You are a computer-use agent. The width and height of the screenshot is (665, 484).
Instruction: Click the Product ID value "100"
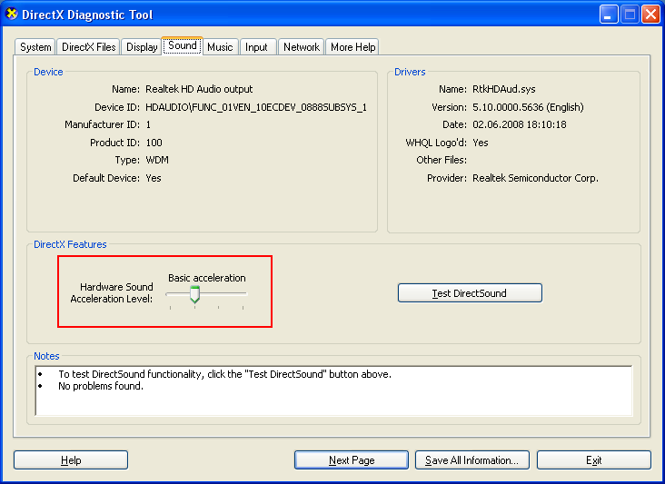154,143
